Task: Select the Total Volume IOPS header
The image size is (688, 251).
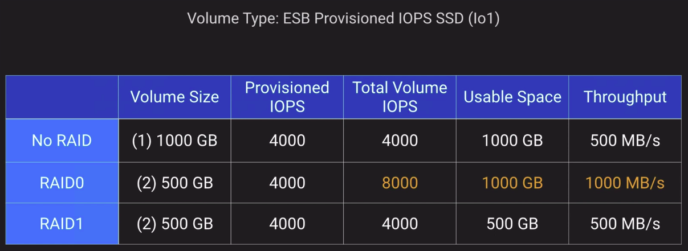Action: 400,97
